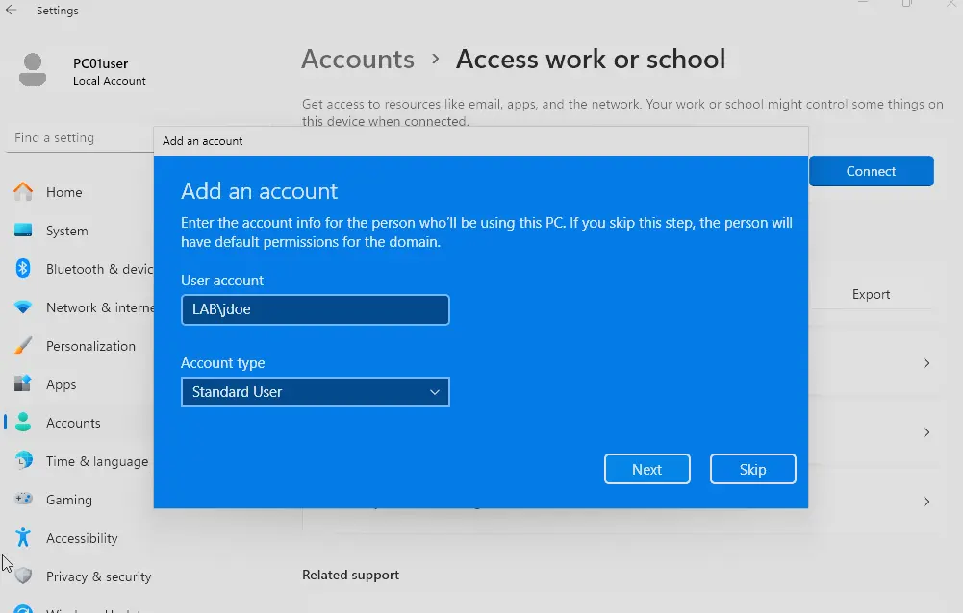Click the Accounts breadcrumb link

point(358,60)
